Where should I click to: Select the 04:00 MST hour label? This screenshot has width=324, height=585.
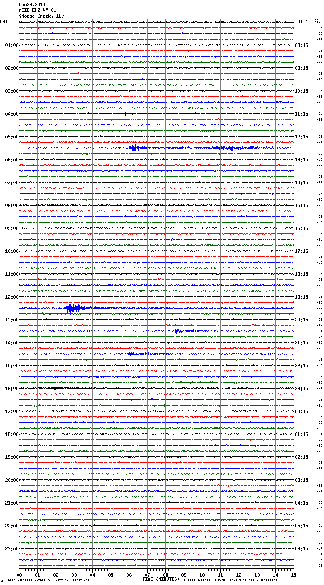[12, 114]
